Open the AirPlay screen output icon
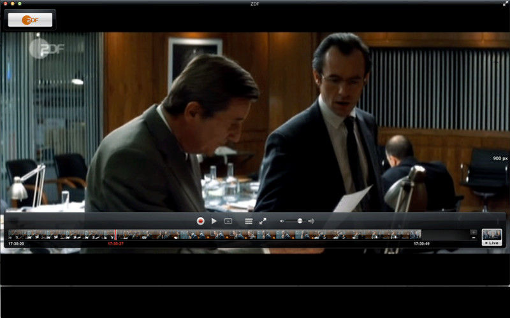 click(228, 221)
